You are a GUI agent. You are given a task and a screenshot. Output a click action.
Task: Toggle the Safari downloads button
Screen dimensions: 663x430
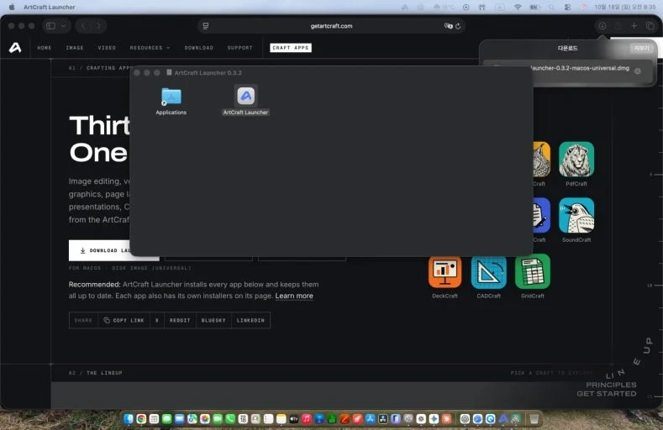[x=602, y=26]
